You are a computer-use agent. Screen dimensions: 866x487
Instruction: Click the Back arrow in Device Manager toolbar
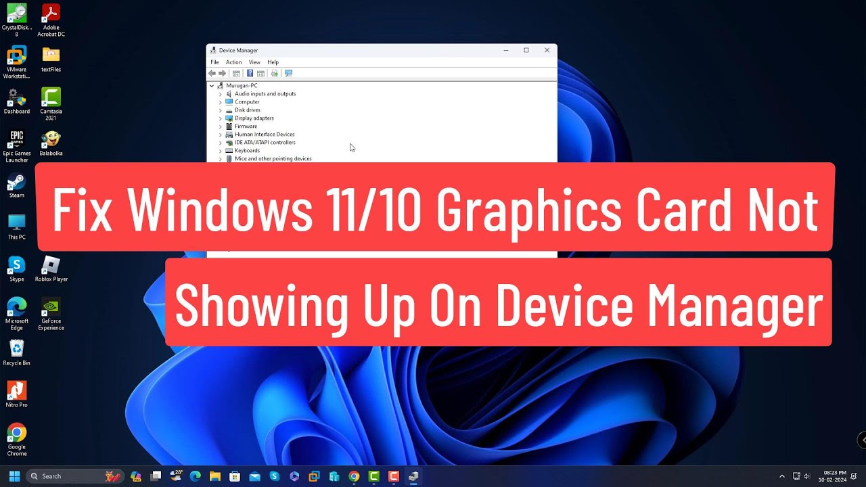pos(212,73)
